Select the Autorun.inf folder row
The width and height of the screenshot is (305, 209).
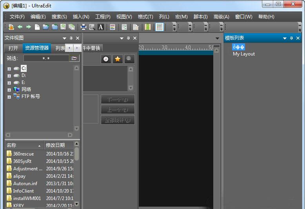(40, 183)
